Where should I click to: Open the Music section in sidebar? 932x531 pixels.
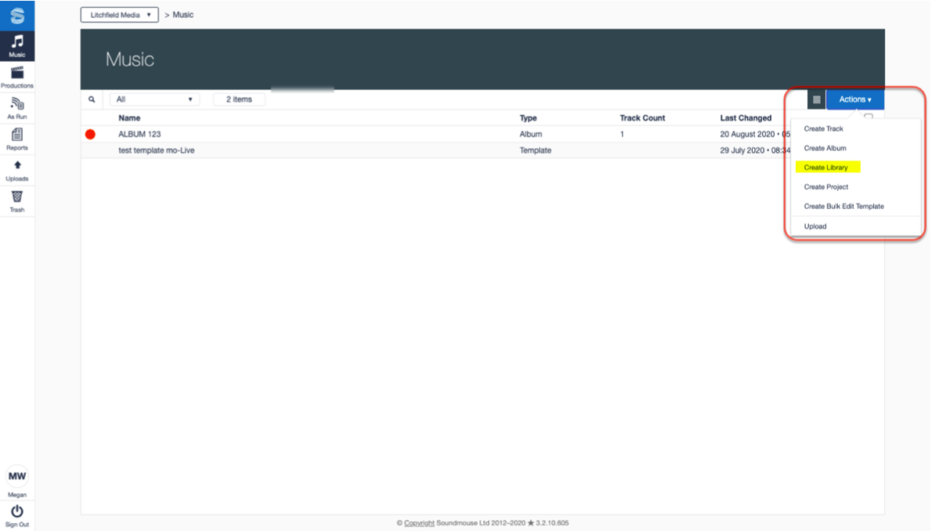point(17,45)
